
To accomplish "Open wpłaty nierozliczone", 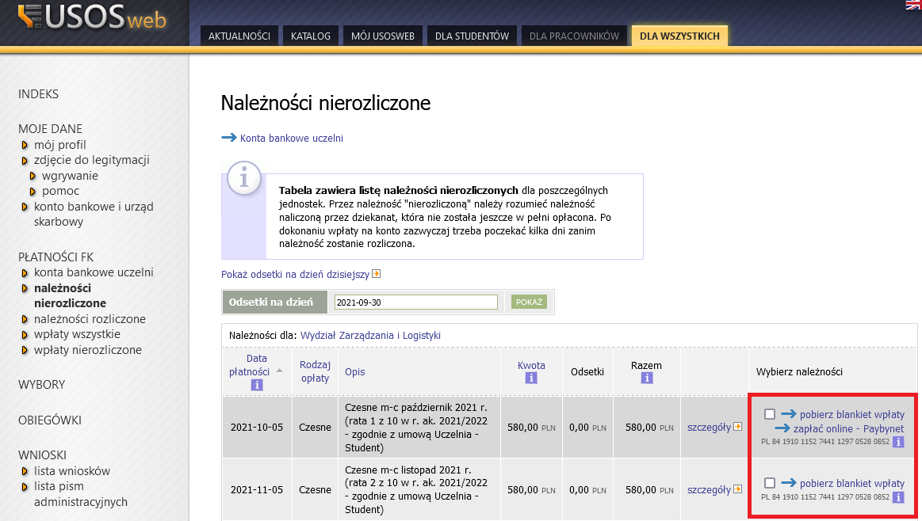I will 88,350.
